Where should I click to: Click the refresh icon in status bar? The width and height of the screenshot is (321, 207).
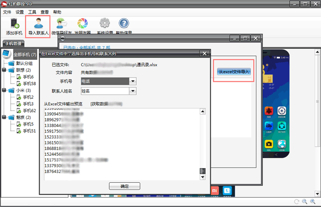point(296,202)
